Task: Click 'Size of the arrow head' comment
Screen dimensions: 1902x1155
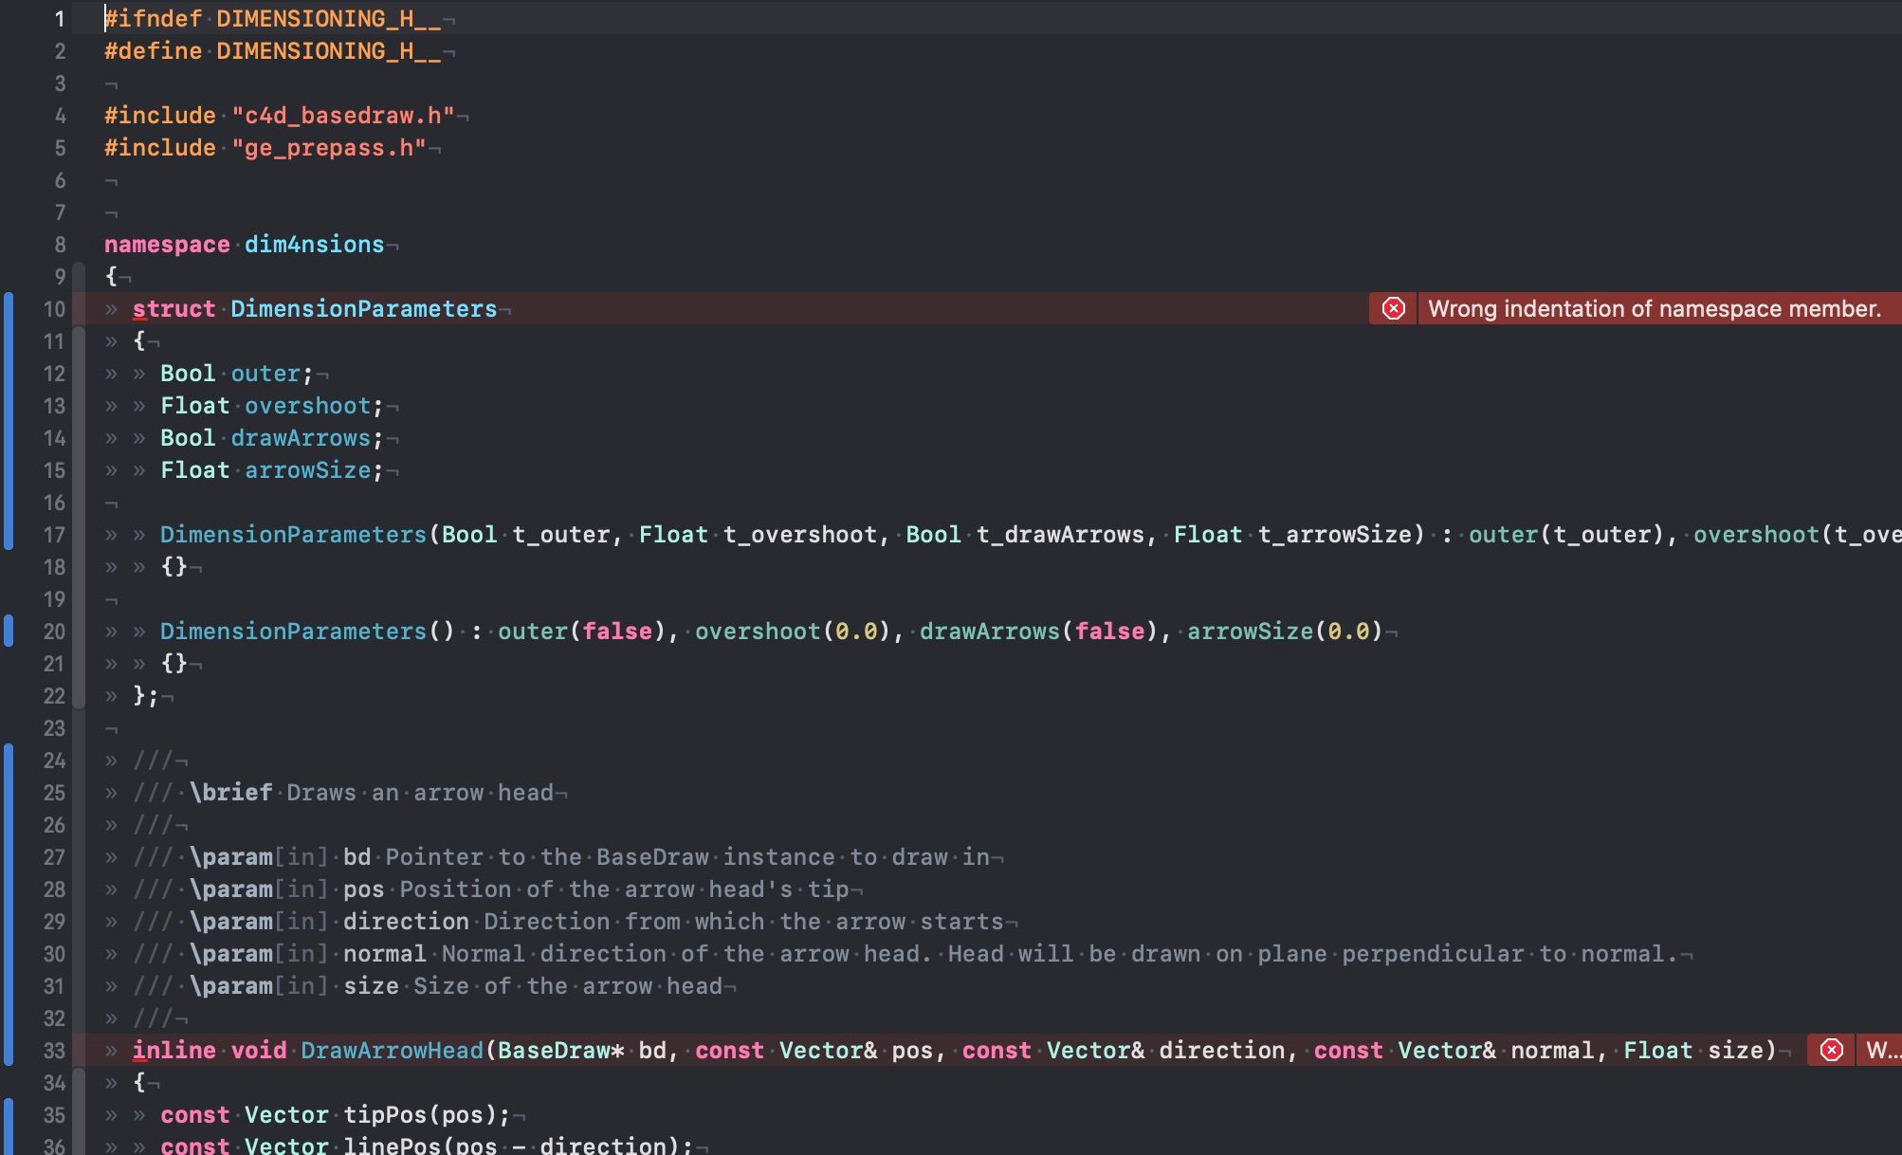Action: tap(567, 986)
